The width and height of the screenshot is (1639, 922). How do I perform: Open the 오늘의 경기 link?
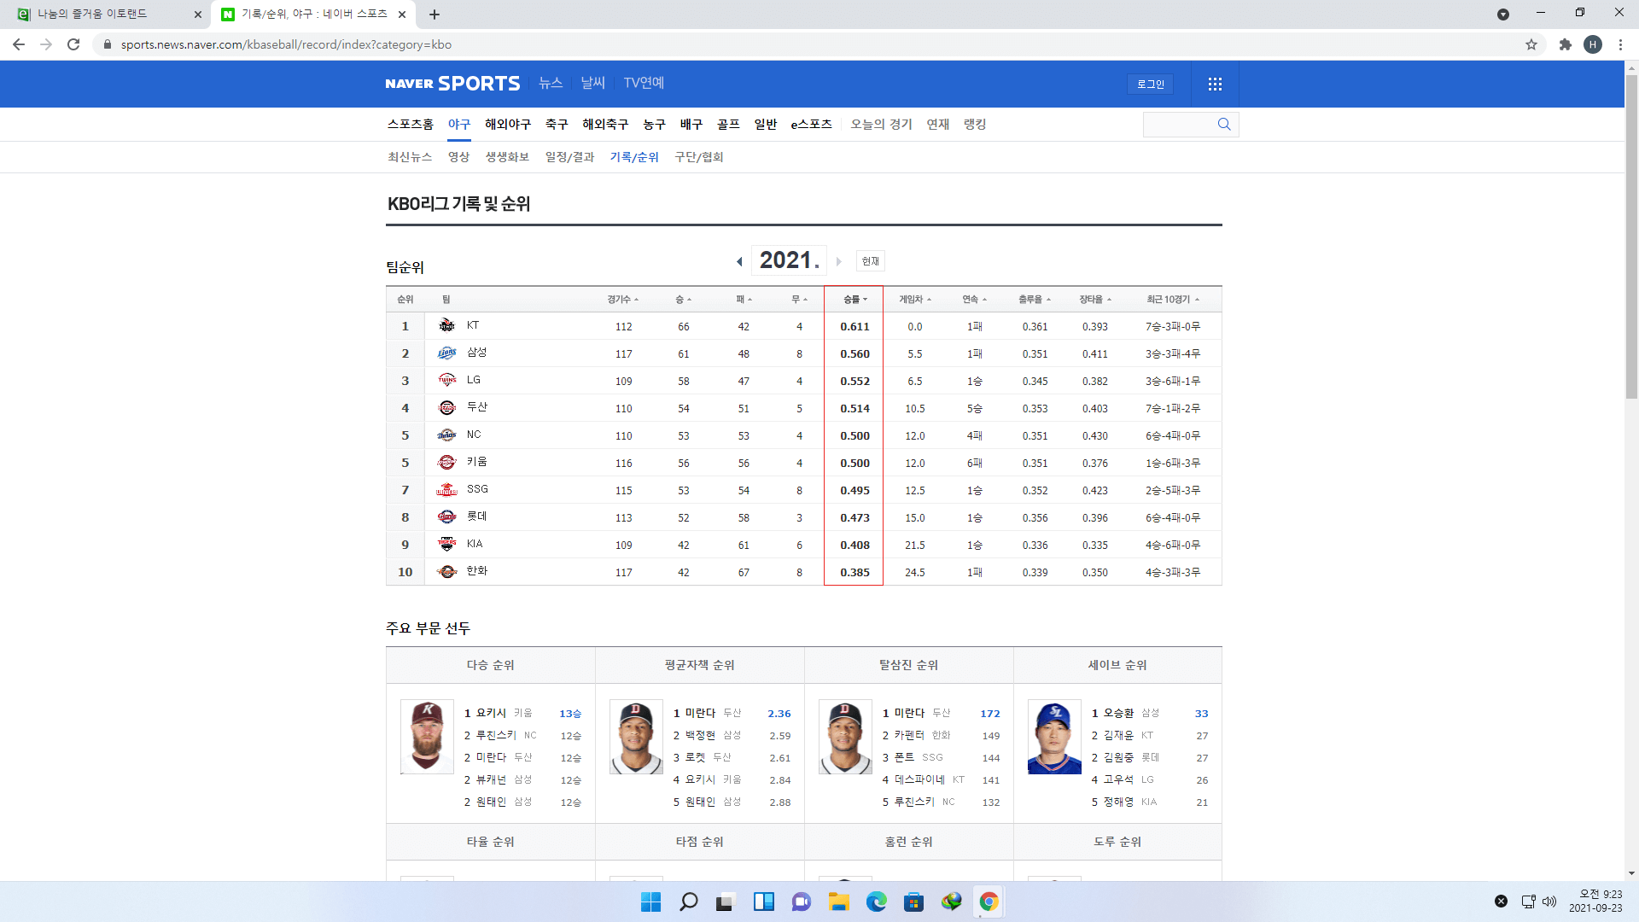pos(881,125)
